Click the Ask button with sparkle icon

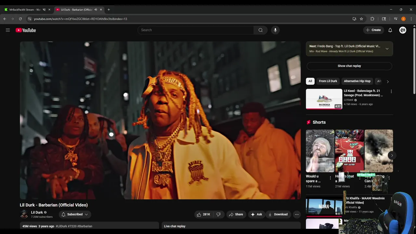point(256,214)
